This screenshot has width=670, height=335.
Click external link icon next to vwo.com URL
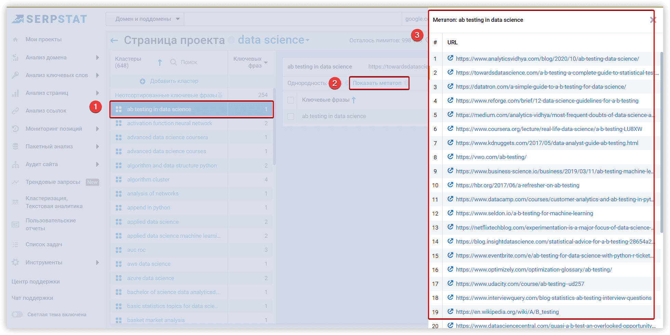click(450, 157)
